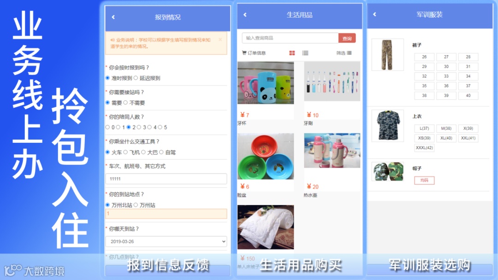This screenshot has height=280, width=498.
Task: Select hat size 均码
Action: point(424,181)
